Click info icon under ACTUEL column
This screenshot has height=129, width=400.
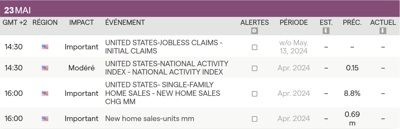tap(383, 31)
